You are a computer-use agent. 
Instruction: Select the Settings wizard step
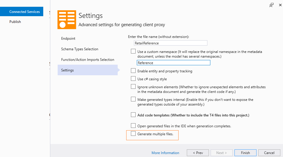[x=68, y=70]
